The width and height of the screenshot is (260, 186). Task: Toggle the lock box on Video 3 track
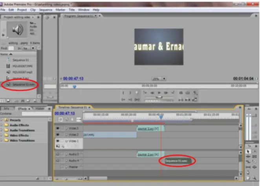62,128
